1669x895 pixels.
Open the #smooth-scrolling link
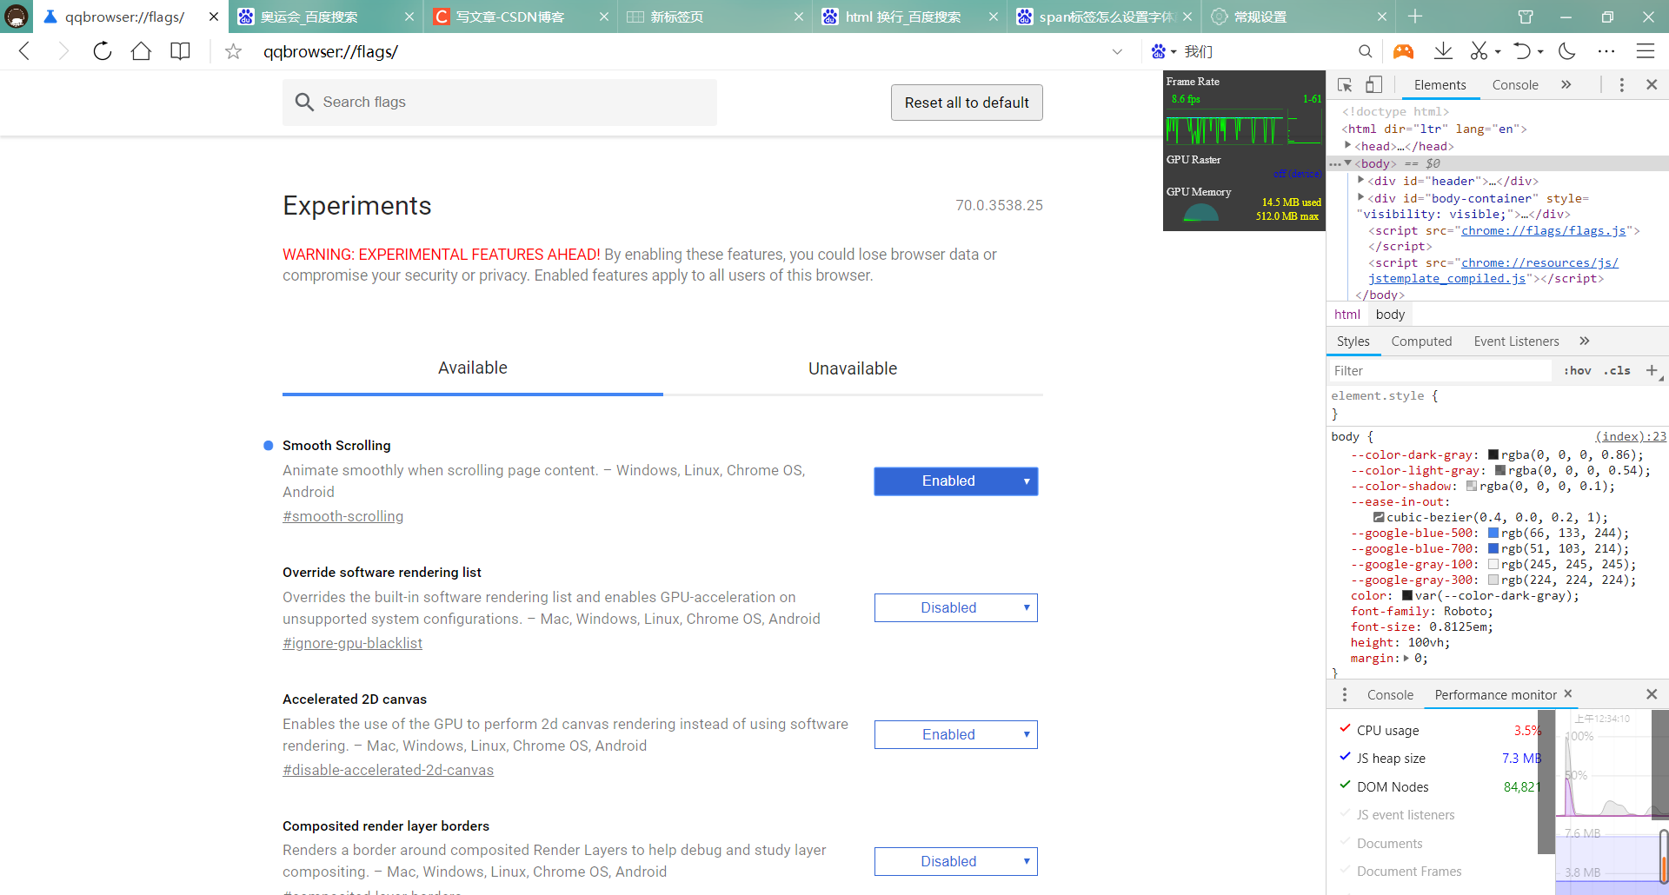tap(342, 516)
